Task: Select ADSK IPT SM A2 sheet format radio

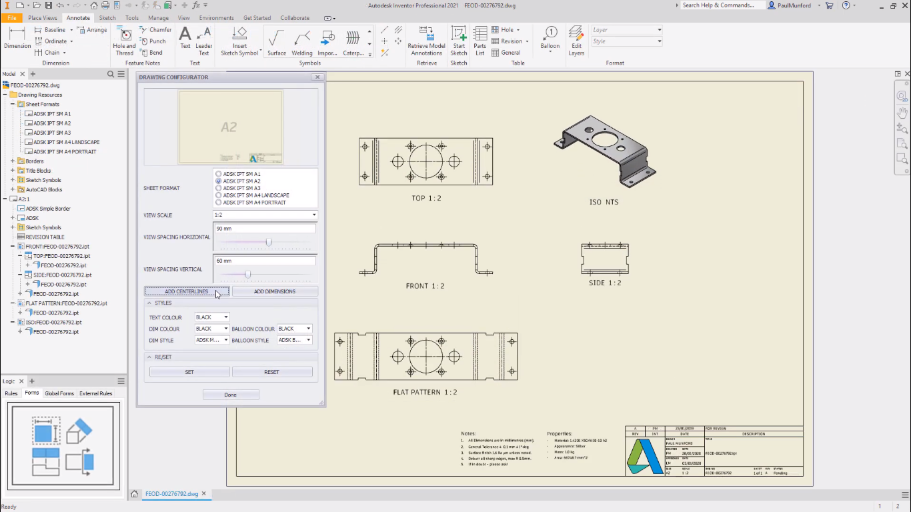Action: coord(218,181)
